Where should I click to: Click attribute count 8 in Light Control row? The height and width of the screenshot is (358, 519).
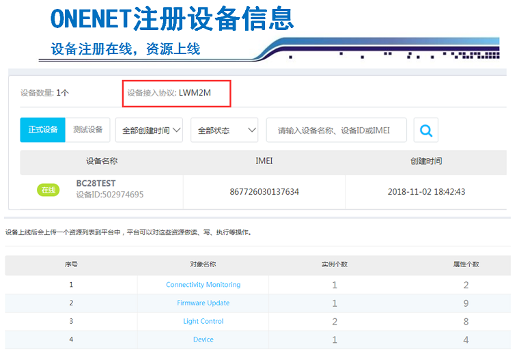pyautogui.click(x=466, y=322)
